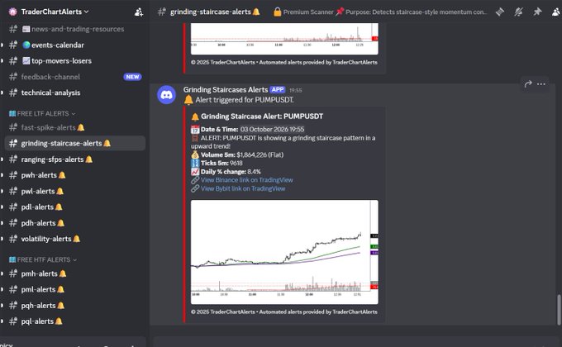Screen dimensions: 562x347
Task: Click chain icon beside Bybit link
Action: click(x=195, y=188)
